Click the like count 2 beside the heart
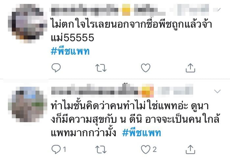 point(155,149)
